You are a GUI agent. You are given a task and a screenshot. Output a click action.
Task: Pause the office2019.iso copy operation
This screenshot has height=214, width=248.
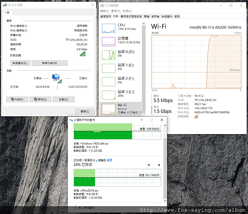(149, 165)
